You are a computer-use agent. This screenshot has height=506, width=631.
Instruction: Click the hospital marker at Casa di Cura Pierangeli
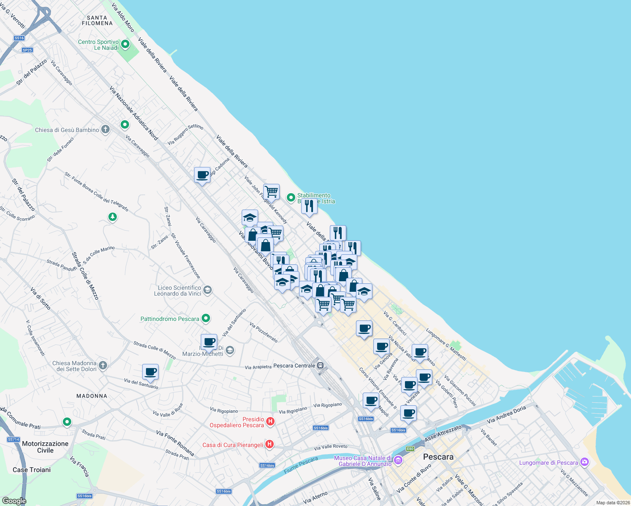tap(270, 444)
